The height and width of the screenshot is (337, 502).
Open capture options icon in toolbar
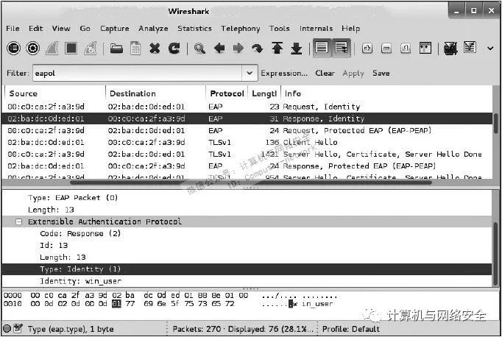click(x=33, y=49)
